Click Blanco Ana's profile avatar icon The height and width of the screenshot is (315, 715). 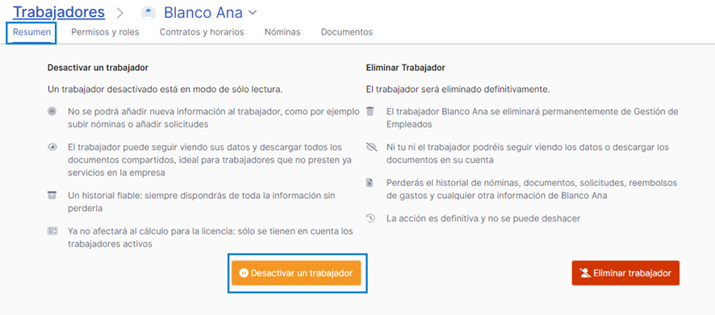(148, 13)
